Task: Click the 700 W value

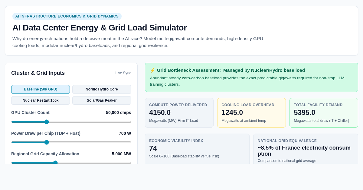Action: coord(125,133)
